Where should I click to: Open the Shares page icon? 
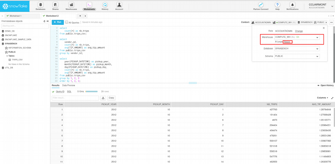pyautogui.click(x=55, y=5)
